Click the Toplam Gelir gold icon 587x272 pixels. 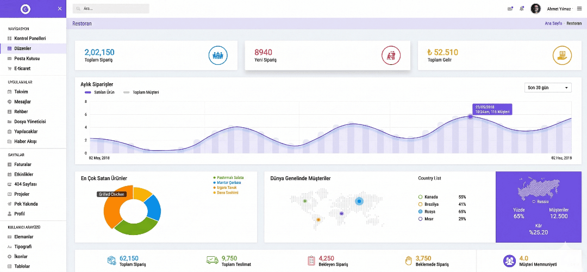pos(562,55)
